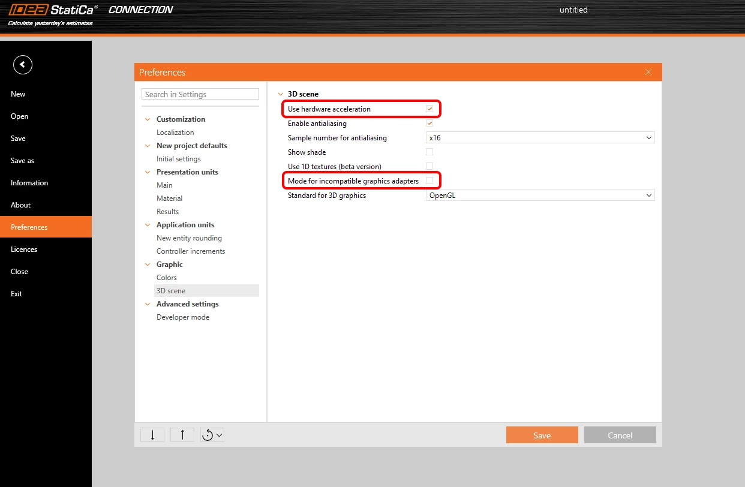Select Main under Presentation units
Screen dimensions: 745x487
pyautogui.click(x=164, y=185)
